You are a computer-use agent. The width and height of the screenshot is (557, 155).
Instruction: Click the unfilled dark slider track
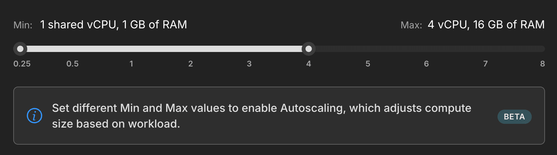427,49
